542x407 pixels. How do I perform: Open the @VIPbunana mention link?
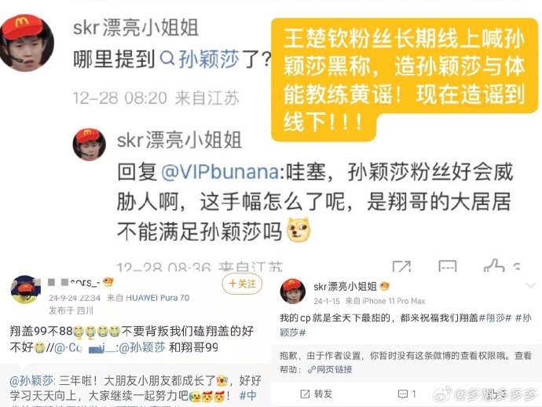pos(220,172)
